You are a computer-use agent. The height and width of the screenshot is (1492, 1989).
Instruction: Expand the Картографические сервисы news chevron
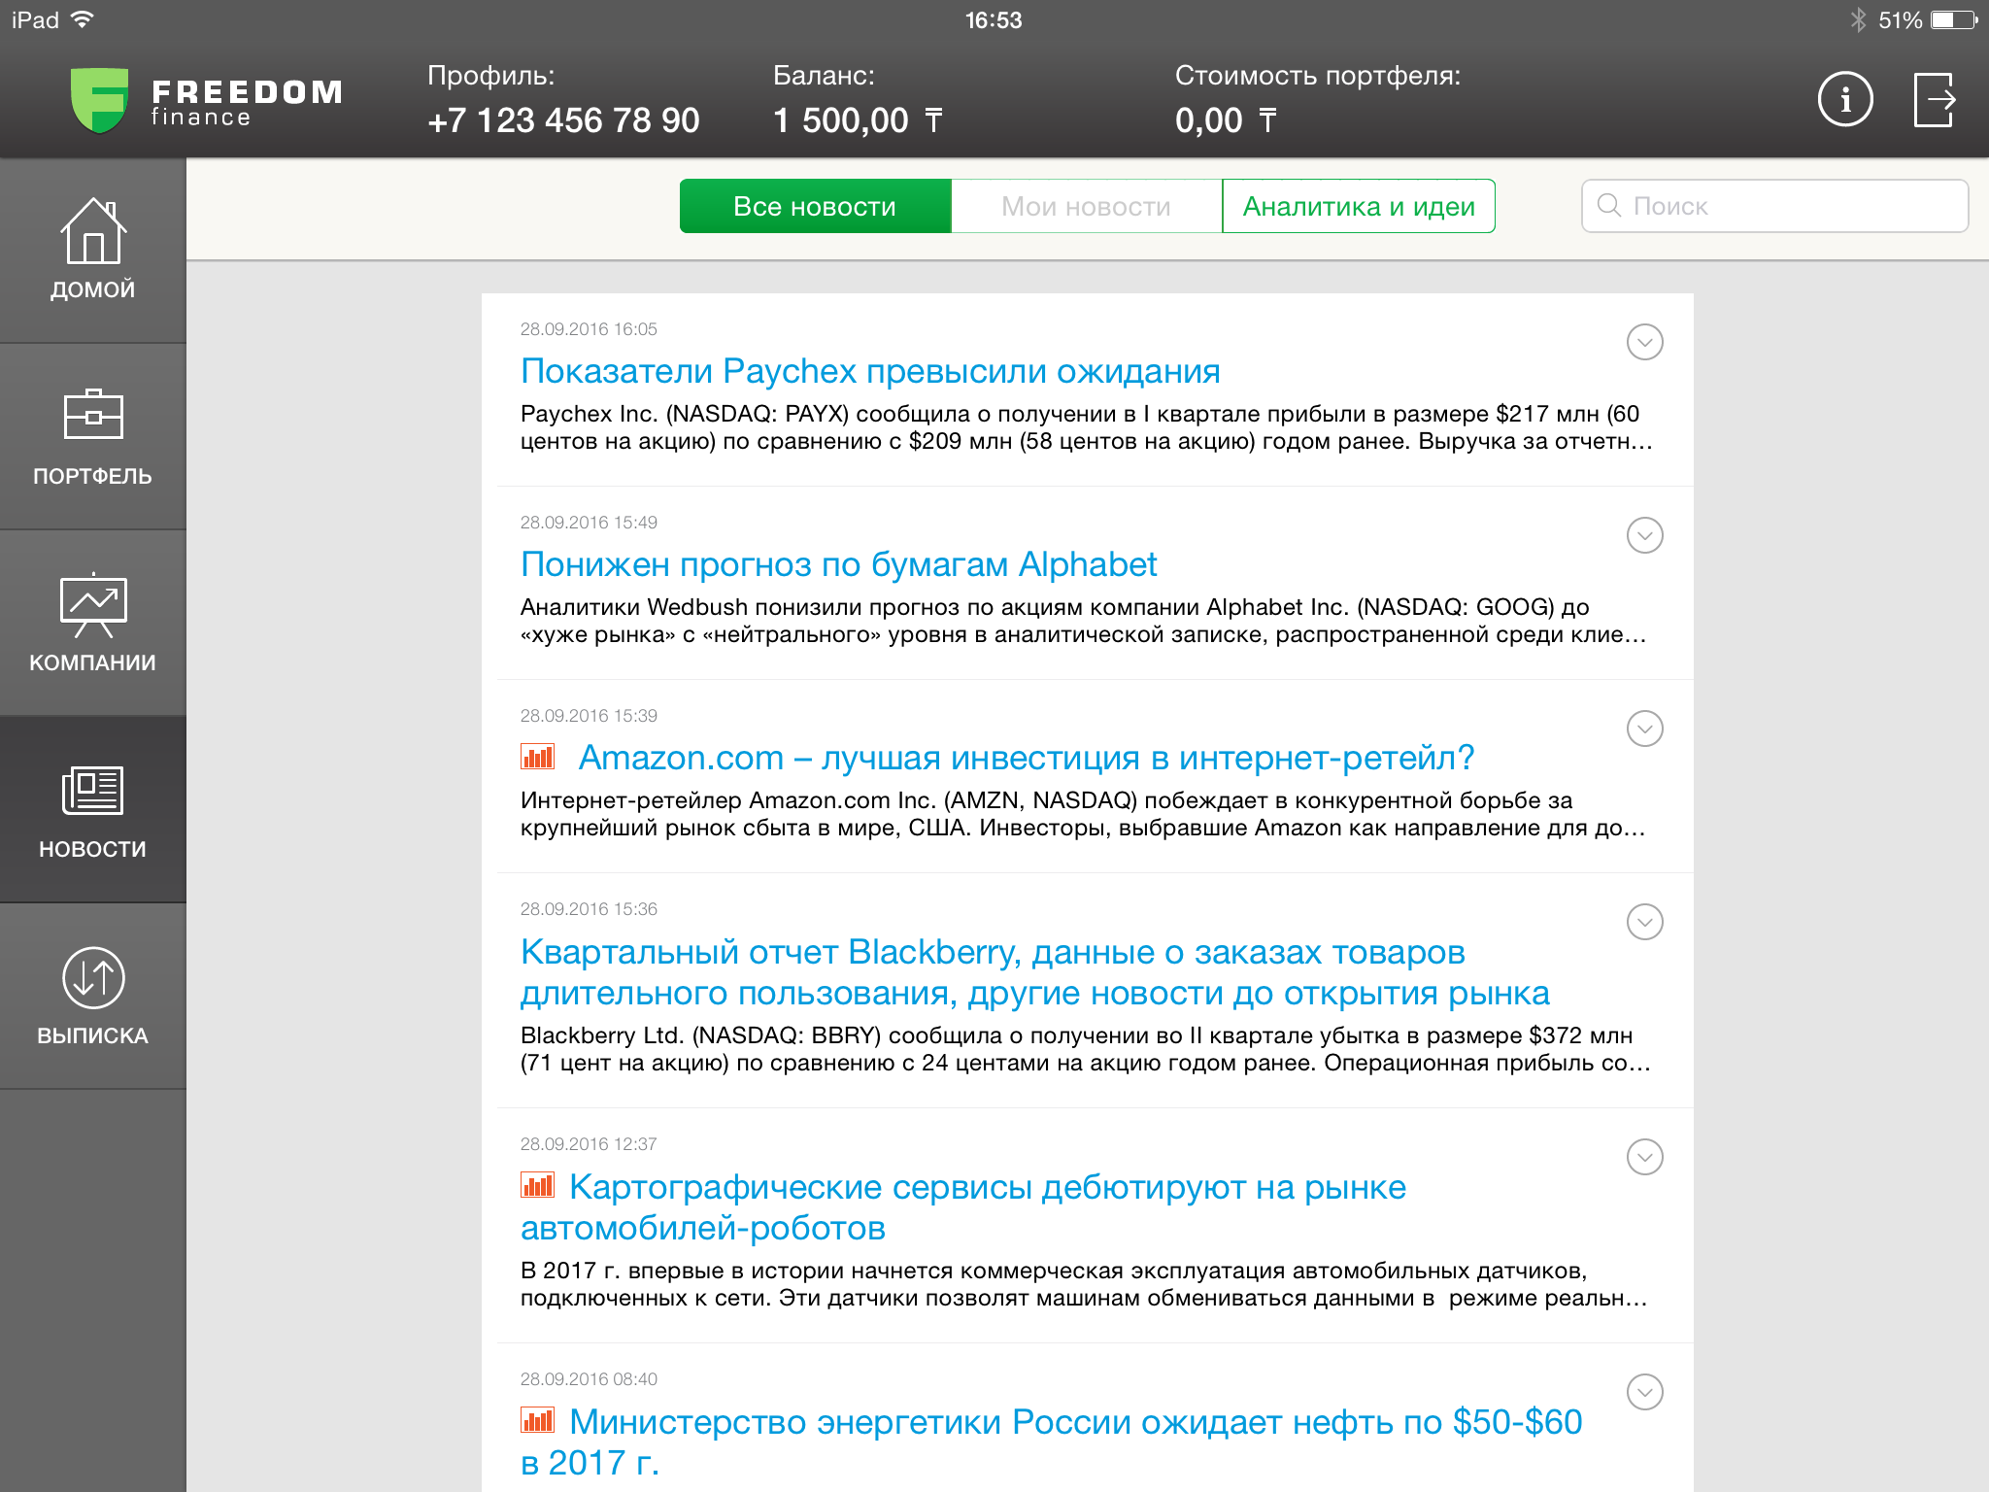pyautogui.click(x=1644, y=1157)
